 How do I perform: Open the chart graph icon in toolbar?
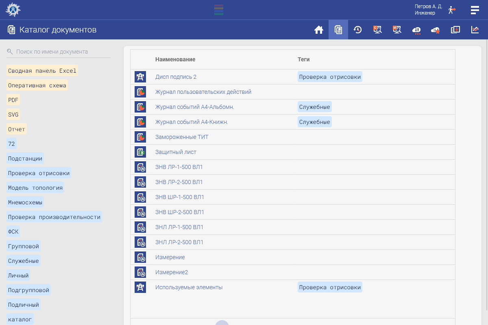pyautogui.click(x=475, y=30)
